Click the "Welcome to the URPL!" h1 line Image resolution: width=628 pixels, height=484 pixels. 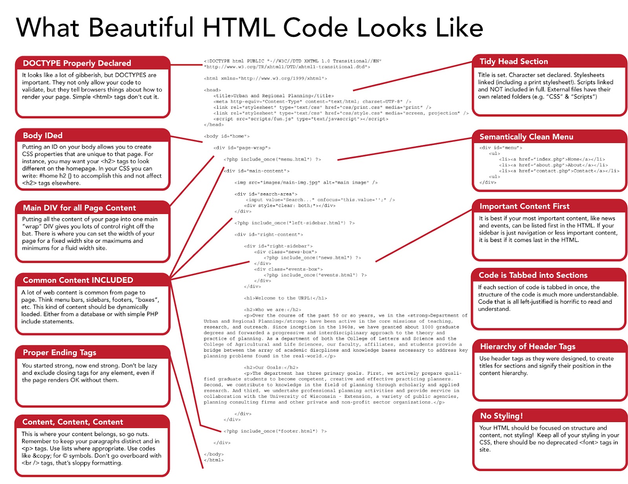click(285, 297)
